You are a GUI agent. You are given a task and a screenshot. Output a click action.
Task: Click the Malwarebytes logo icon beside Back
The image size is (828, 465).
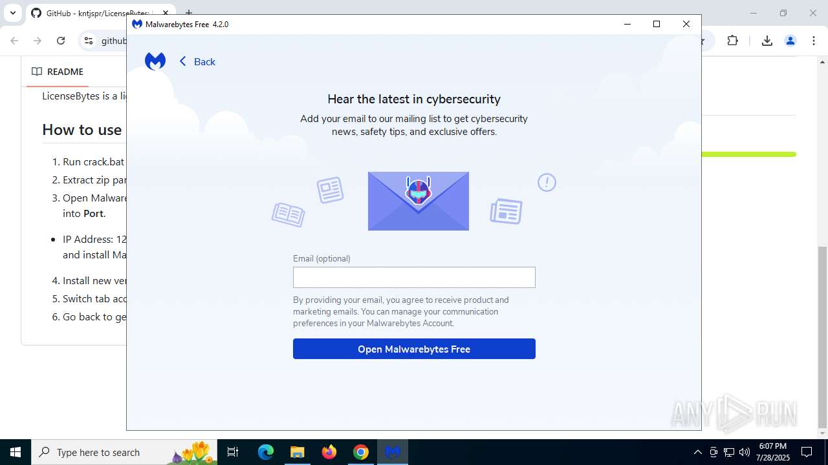pyautogui.click(x=155, y=61)
